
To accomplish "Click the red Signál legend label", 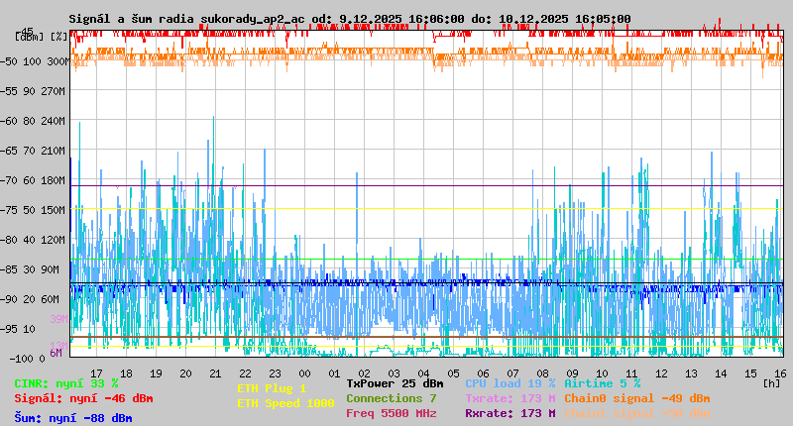I will click(83, 398).
